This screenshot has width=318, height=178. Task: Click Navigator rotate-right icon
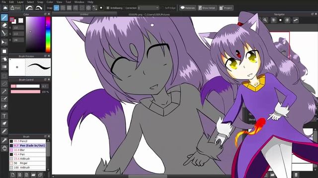pyautogui.click(x=287, y=20)
